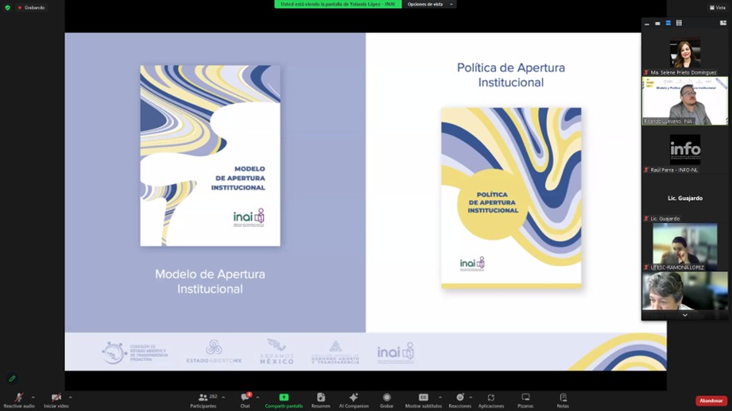Click the Modelo de Apertura Institucional cover
The width and height of the screenshot is (732, 411).
210,156
